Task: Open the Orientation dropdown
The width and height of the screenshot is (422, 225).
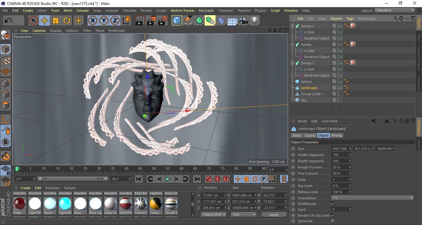Action: coord(373,198)
